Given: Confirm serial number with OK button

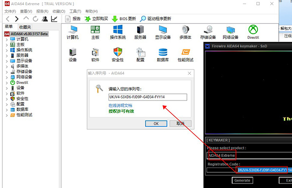Looking at the screenshot, I should coord(156,123).
